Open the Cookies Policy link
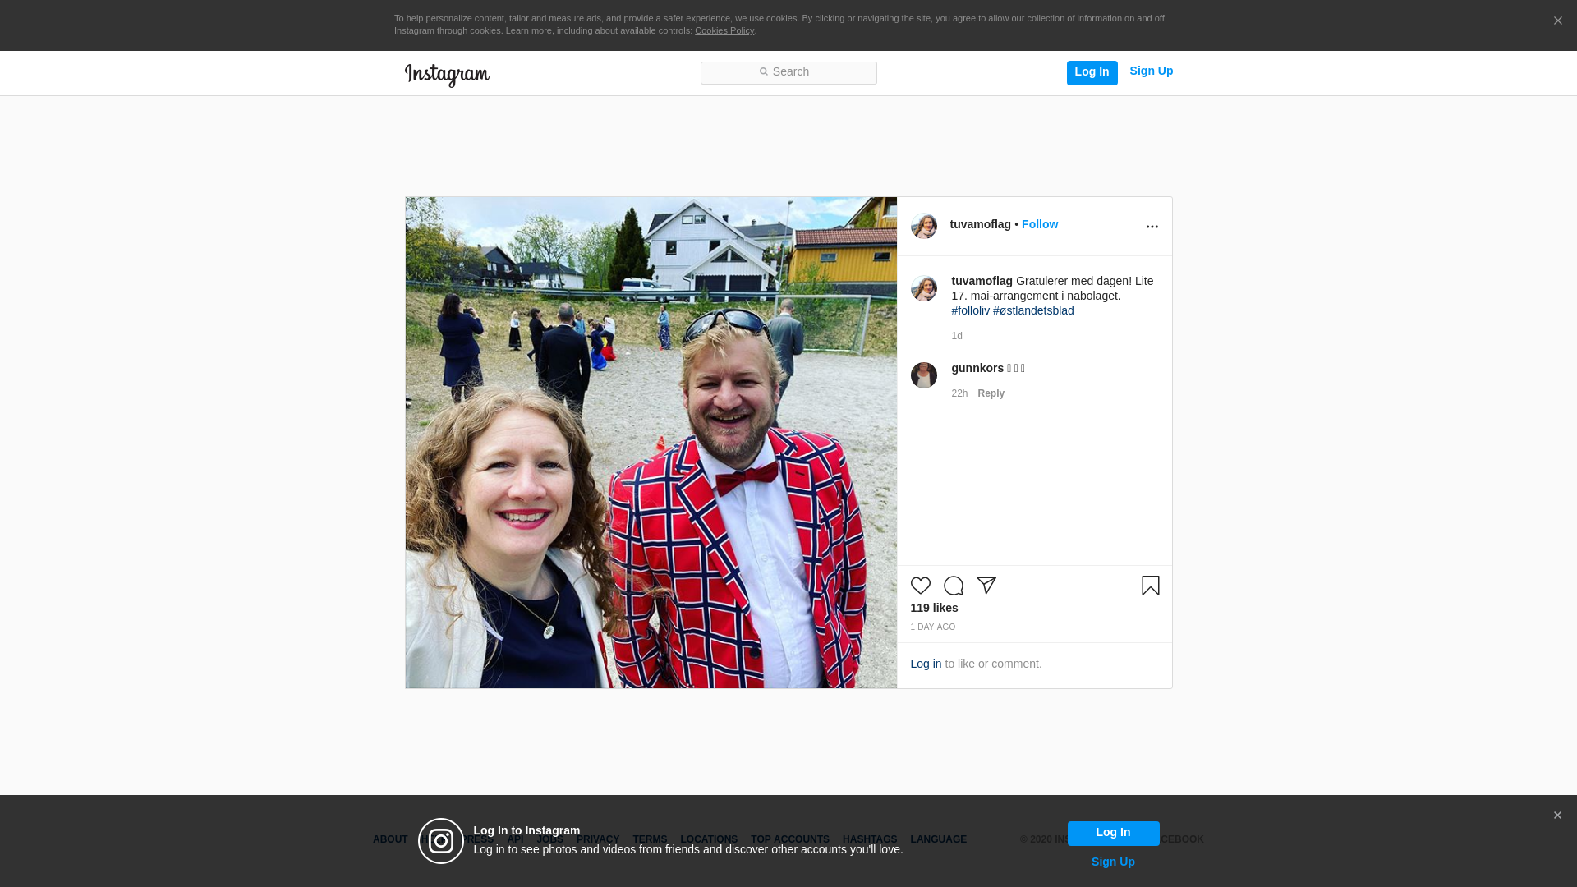1577x887 pixels. coord(724,30)
